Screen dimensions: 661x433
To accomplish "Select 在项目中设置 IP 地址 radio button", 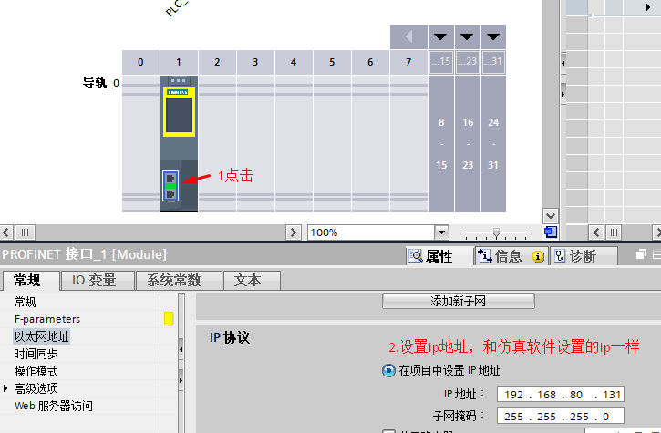I will [x=389, y=371].
